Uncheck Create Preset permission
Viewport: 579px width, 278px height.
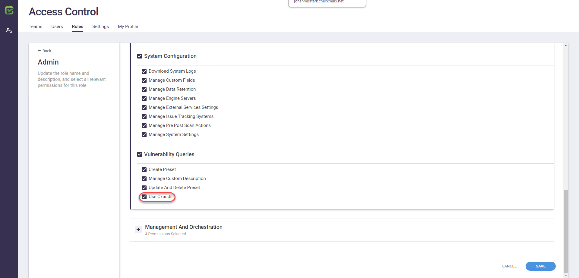click(144, 170)
